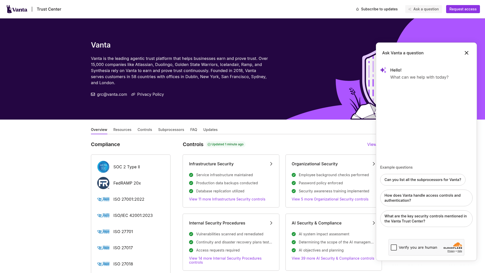The image size is (485, 273).
Task: Click the ISO 27001:2022 certification badge
Action: coord(103,199)
